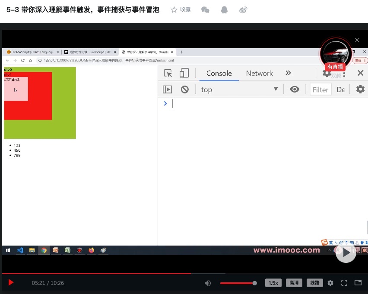Open console sidebar with drawer icon
Image resolution: width=368 pixels, height=294 pixels.
click(x=167, y=89)
